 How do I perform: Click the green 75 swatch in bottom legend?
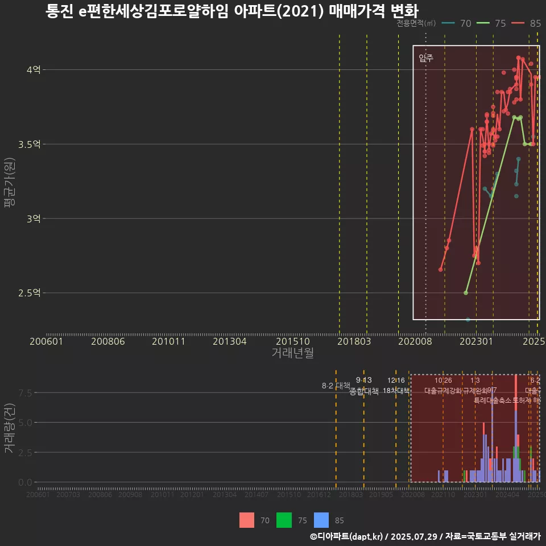284,520
